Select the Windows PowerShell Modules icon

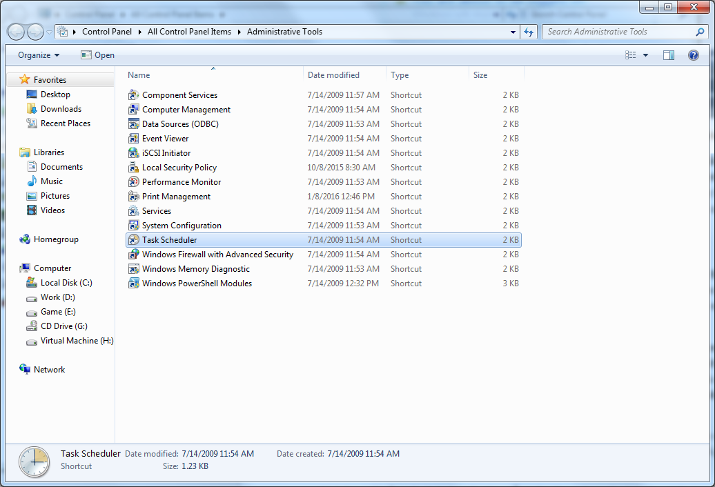pos(133,284)
